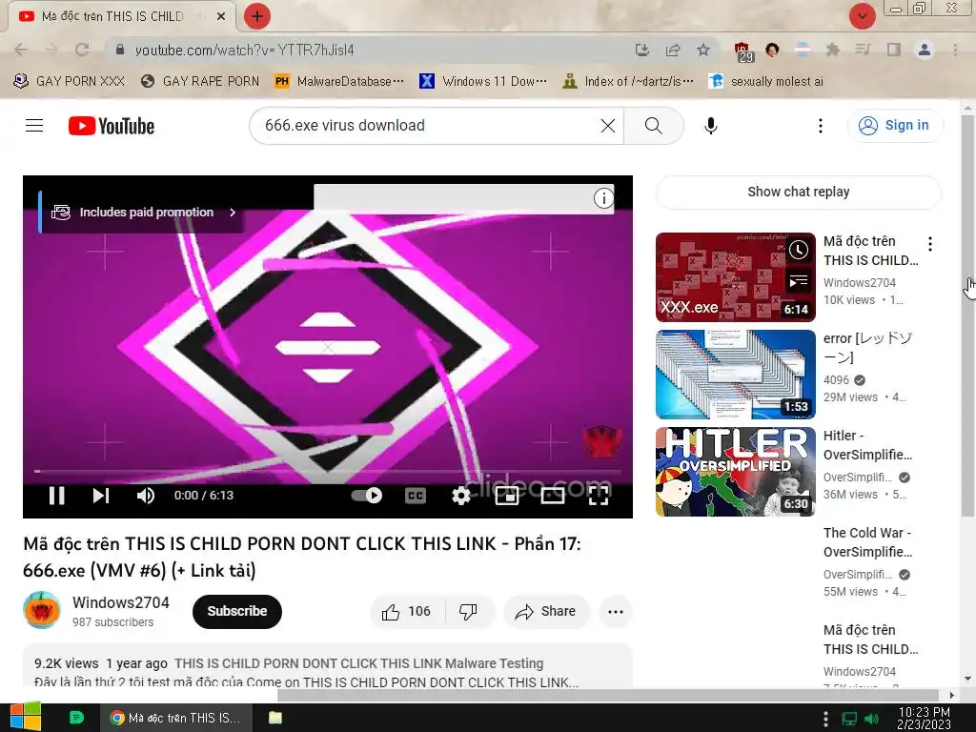976x732 pixels.
Task: Toggle the autoplay switch in the player
Action: point(367,496)
